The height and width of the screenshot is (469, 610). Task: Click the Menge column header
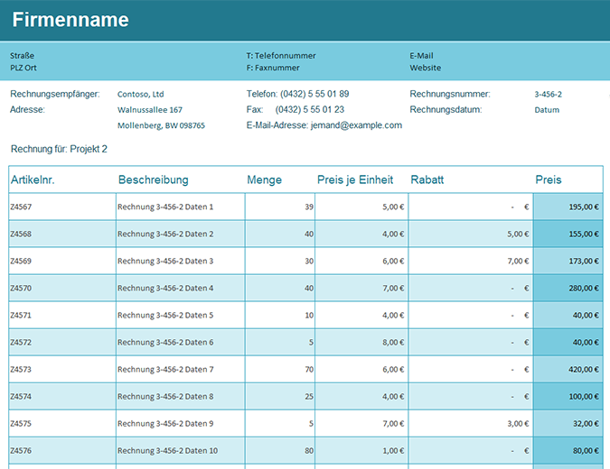pos(264,179)
